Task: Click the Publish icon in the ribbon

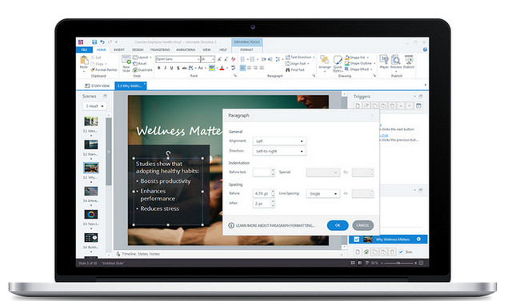Action: 409,62
